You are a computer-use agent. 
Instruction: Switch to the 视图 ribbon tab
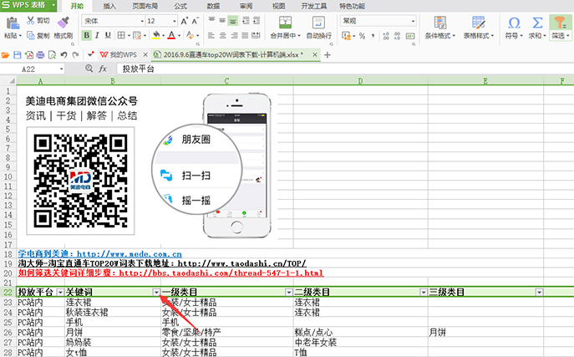pyautogui.click(x=279, y=6)
